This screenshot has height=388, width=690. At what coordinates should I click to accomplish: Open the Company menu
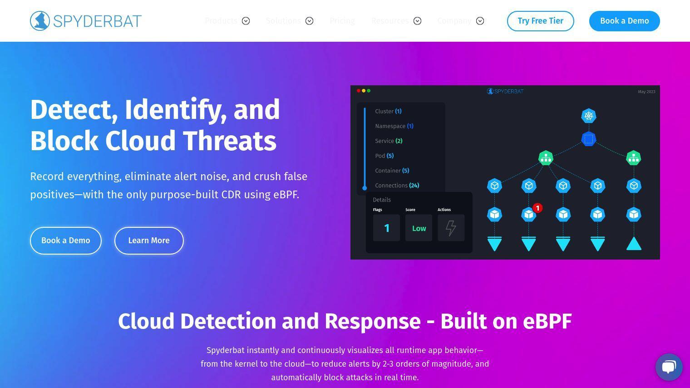pos(454,21)
